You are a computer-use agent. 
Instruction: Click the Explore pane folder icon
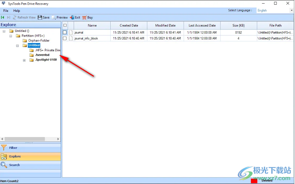4,156
